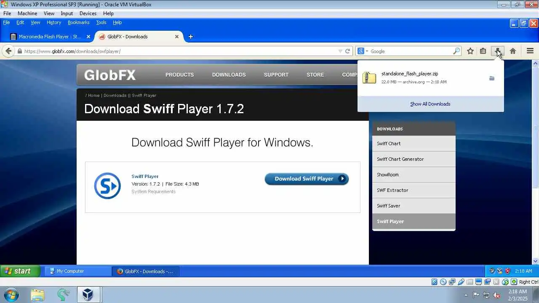Close the Macromedia Flash Player tab
This screenshot has height=303, width=539.
[88, 37]
